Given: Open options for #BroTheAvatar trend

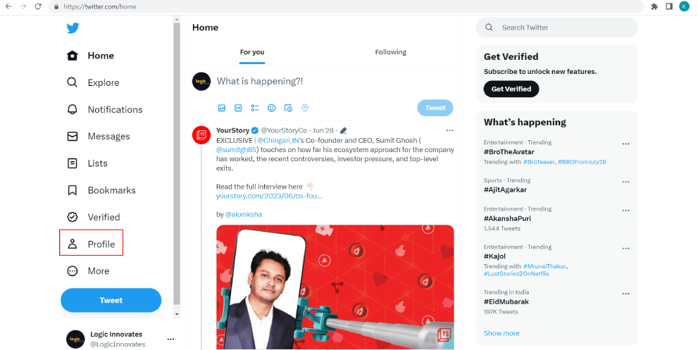Looking at the screenshot, I should [x=625, y=144].
